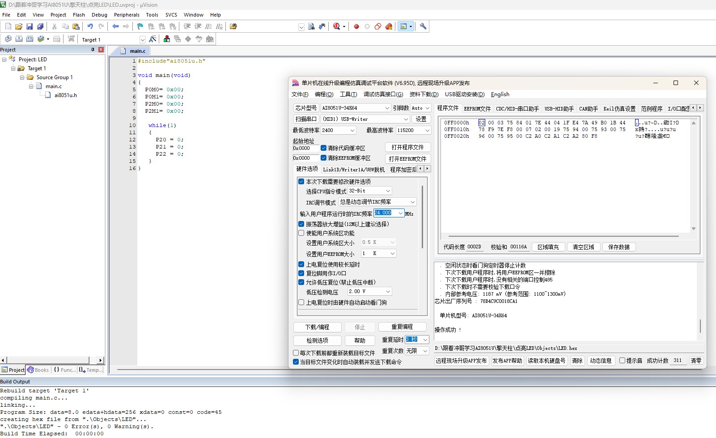The height and width of the screenshot is (438, 716).
Task: Start the debug session with the 'd' magnifier icon
Action: coord(337,27)
